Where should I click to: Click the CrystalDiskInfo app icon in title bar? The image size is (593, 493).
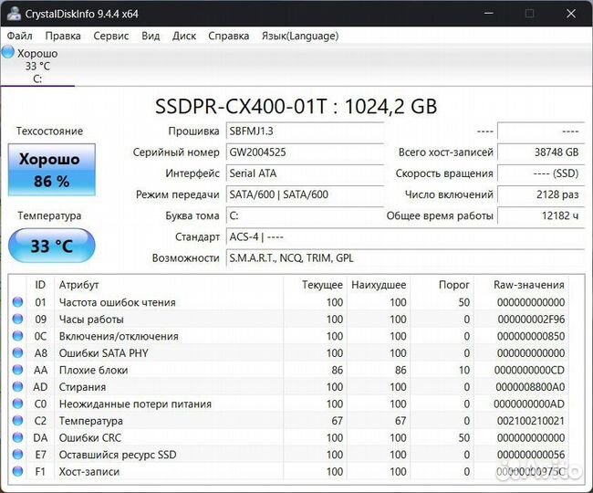[14, 14]
